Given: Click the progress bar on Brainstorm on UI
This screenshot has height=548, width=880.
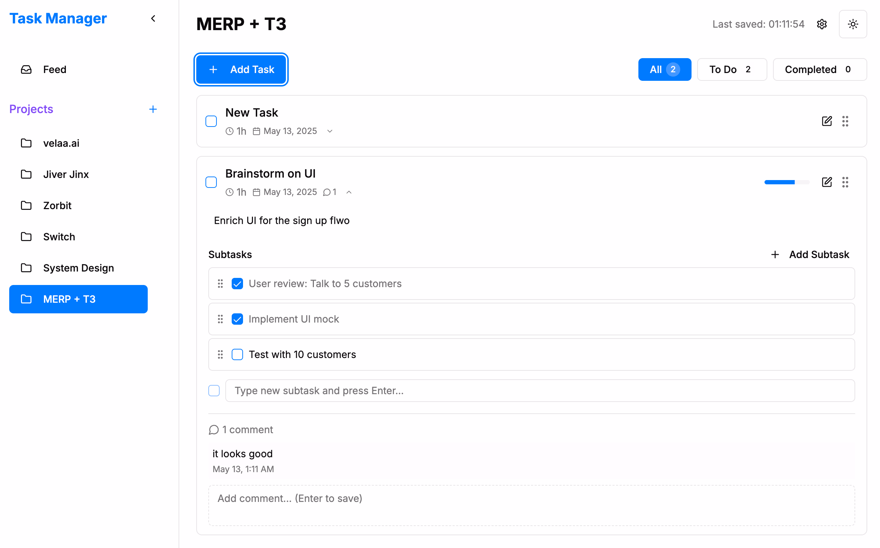Looking at the screenshot, I should [x=786, y=182].
